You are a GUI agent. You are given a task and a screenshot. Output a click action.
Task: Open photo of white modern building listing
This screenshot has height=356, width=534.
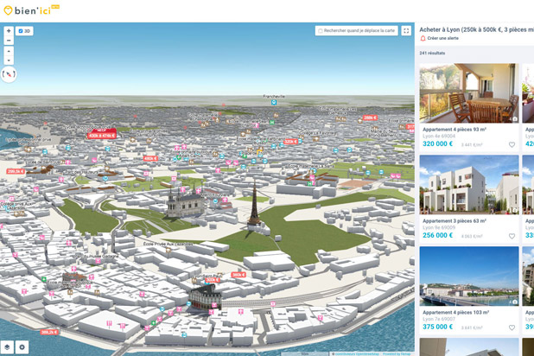[469, 185]
